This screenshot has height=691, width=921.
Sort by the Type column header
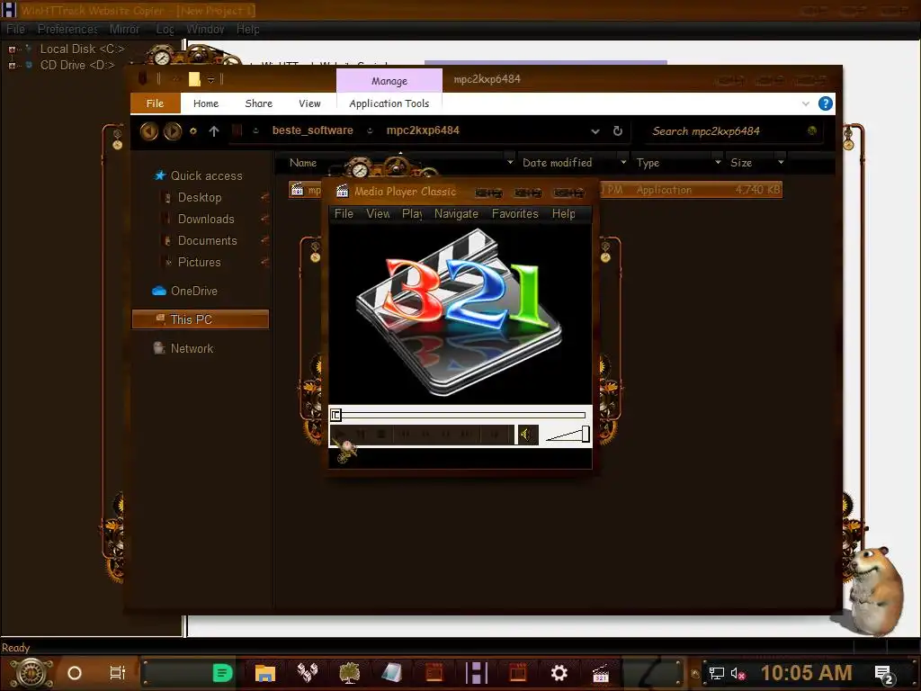(648, 163)
